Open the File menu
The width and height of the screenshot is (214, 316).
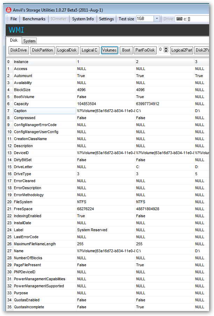[x=14, y=19]
